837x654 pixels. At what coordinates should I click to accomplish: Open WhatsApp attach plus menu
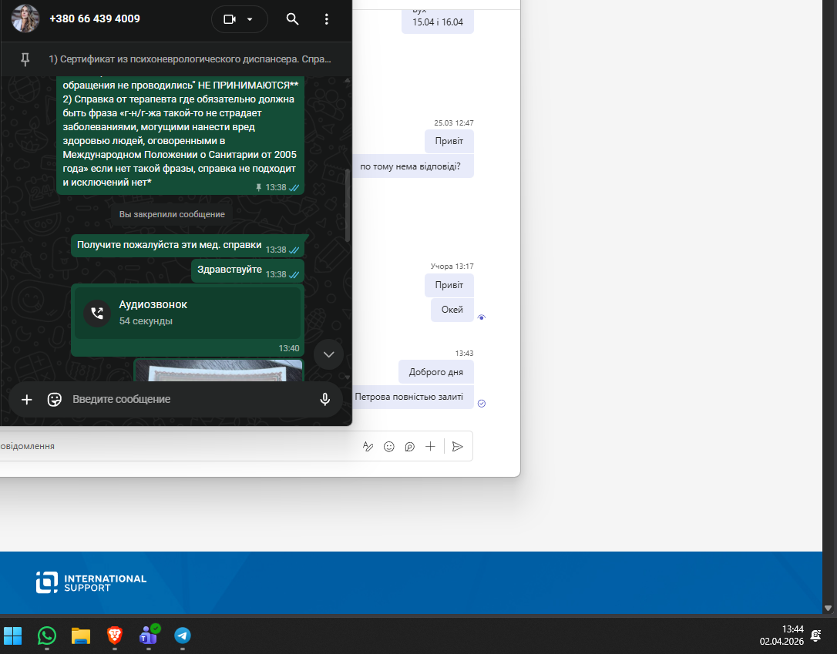(27, 400)
